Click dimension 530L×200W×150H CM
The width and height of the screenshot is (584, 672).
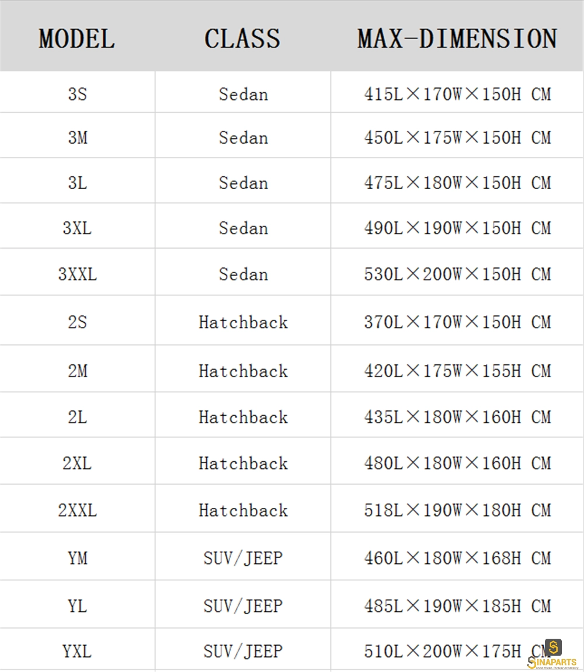[x=457, y=274]
